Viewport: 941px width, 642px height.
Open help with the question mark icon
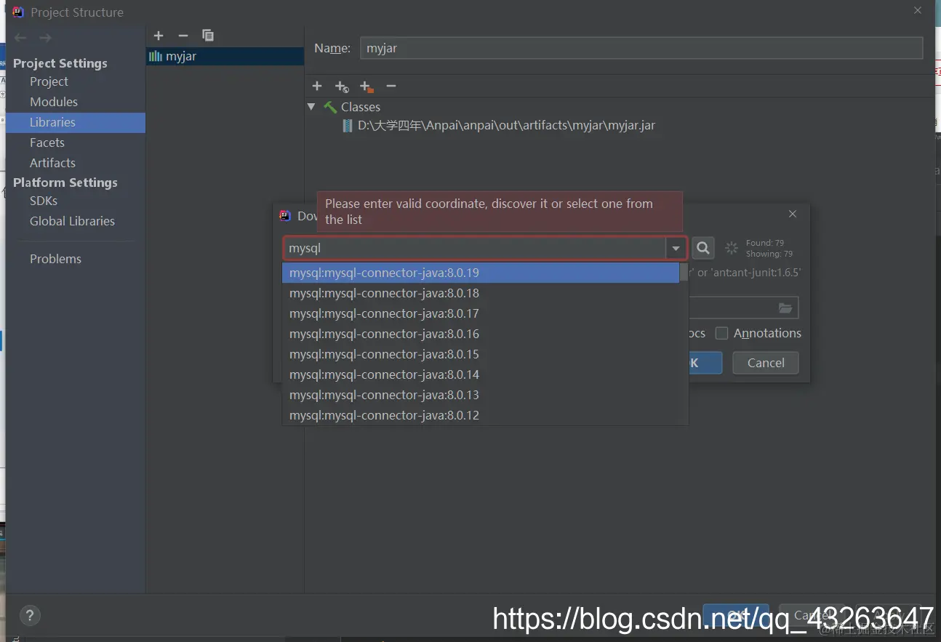(x=30, y=615)
